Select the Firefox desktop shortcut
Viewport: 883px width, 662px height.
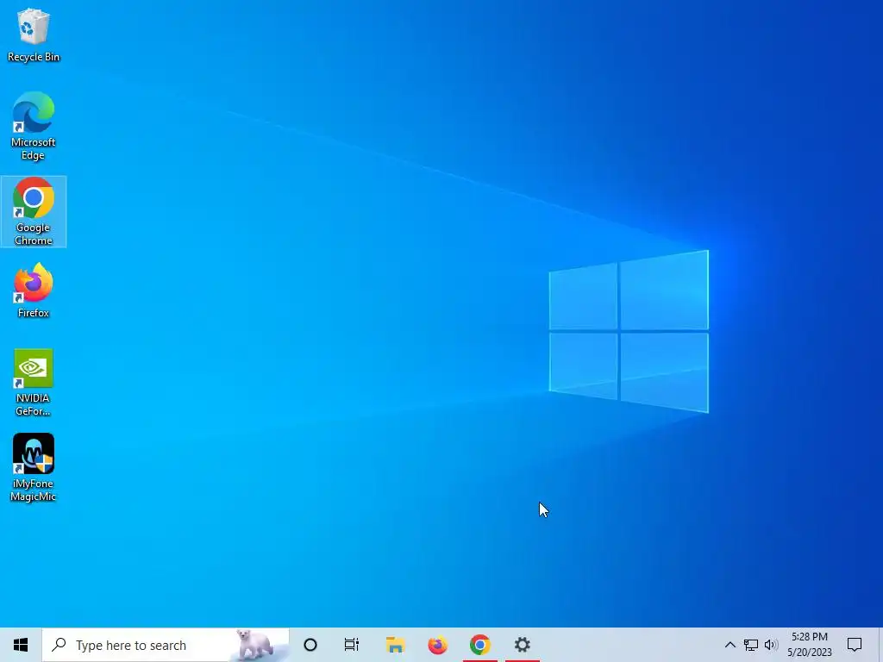coord(34,291)
